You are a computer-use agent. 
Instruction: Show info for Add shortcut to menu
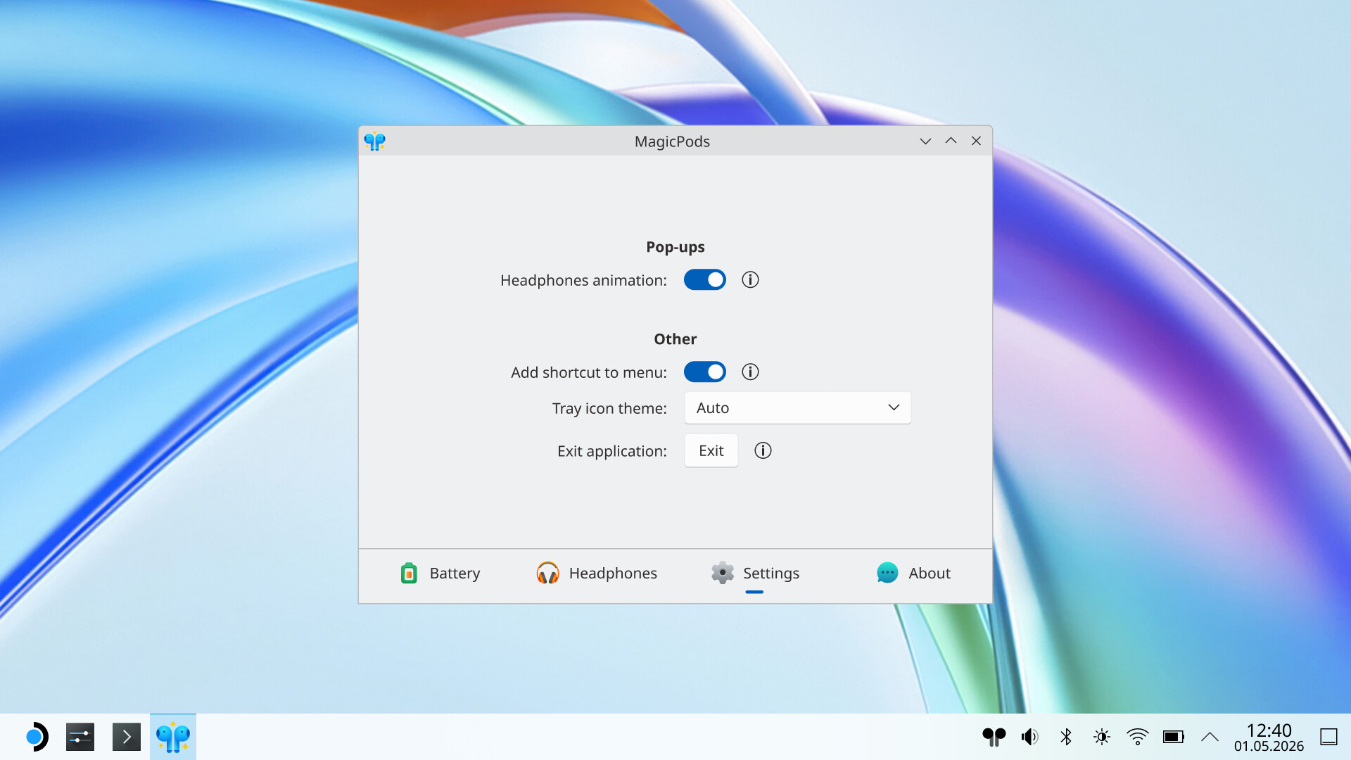point(750,372)
